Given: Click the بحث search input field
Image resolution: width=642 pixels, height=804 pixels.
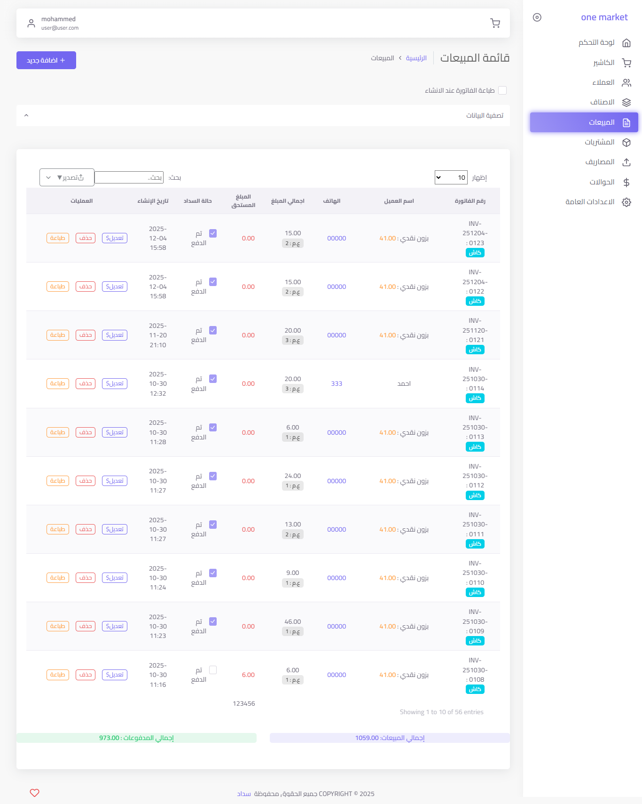Looking at the screenshot, I should [x=129, y=177].
